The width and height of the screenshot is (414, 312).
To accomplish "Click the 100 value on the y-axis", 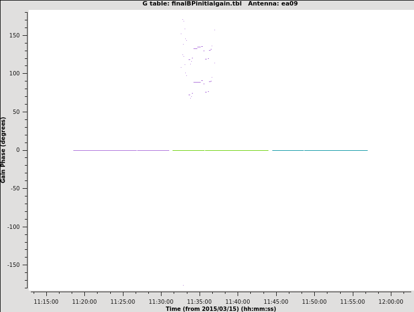I will click(13, 74).
